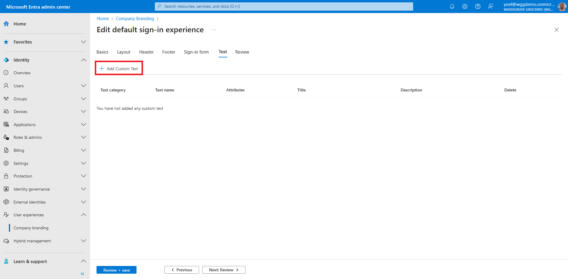Click the Add Custom Text button
568x279 pixels.
click(119, 69)
